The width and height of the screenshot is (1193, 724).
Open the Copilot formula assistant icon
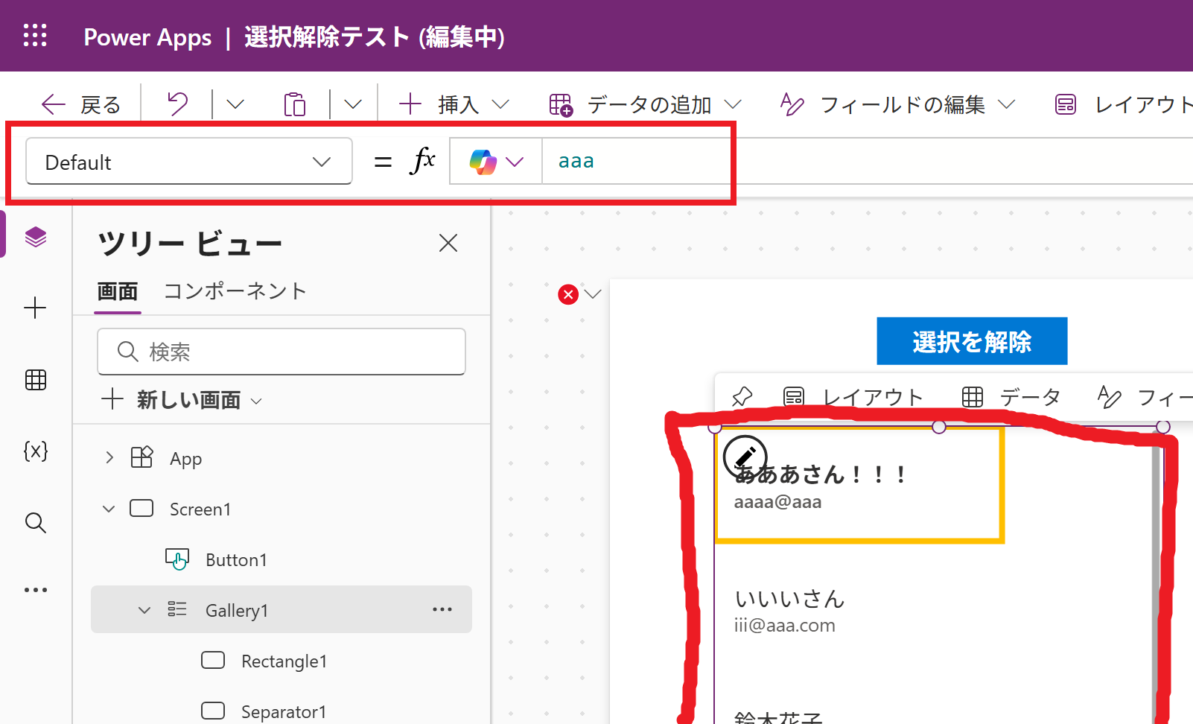(483, 162)
